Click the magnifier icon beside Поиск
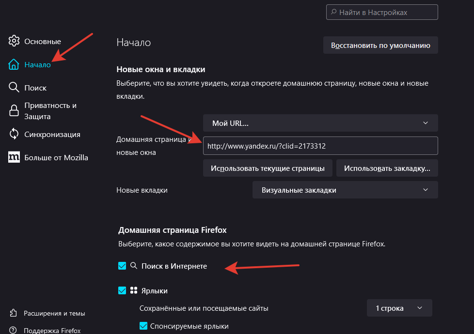474x334 pixels. [x=14, y=88]
